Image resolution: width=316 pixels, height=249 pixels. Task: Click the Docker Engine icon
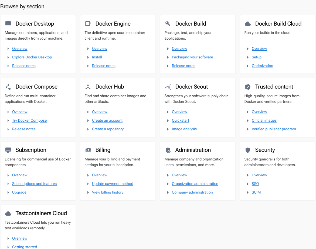88,24
